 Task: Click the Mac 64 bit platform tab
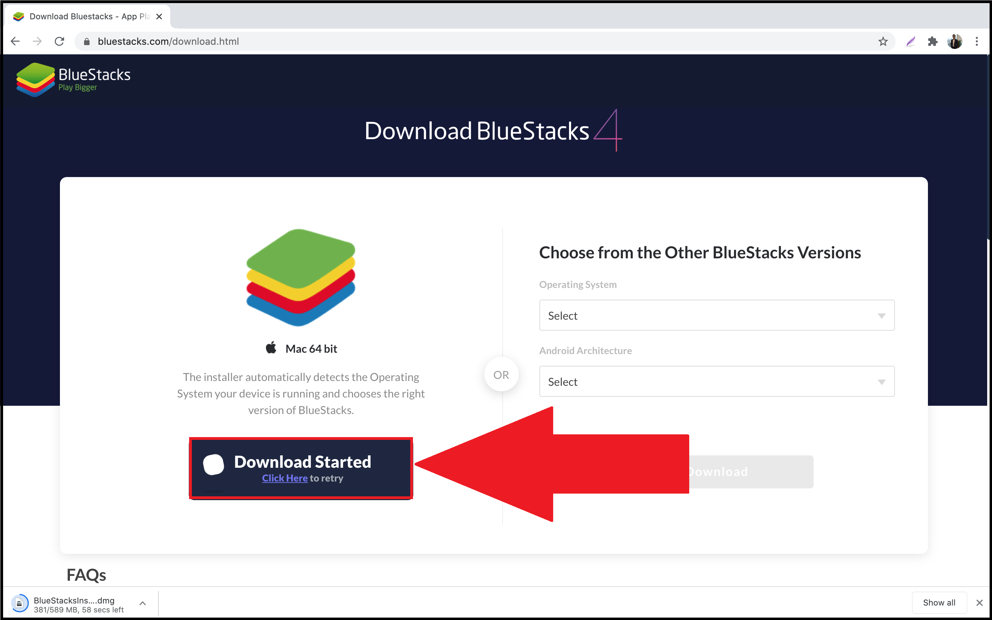[x=301, y=349]
